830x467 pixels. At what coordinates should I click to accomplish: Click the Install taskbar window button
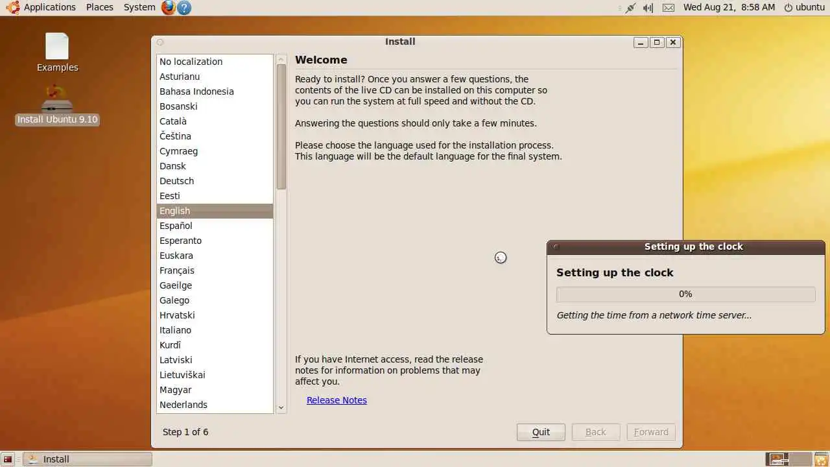point(88,459)
